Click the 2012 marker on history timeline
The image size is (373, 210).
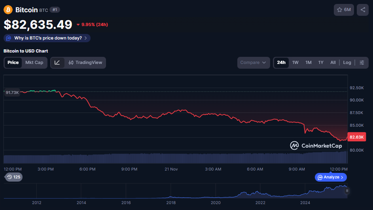coord(37,202)
